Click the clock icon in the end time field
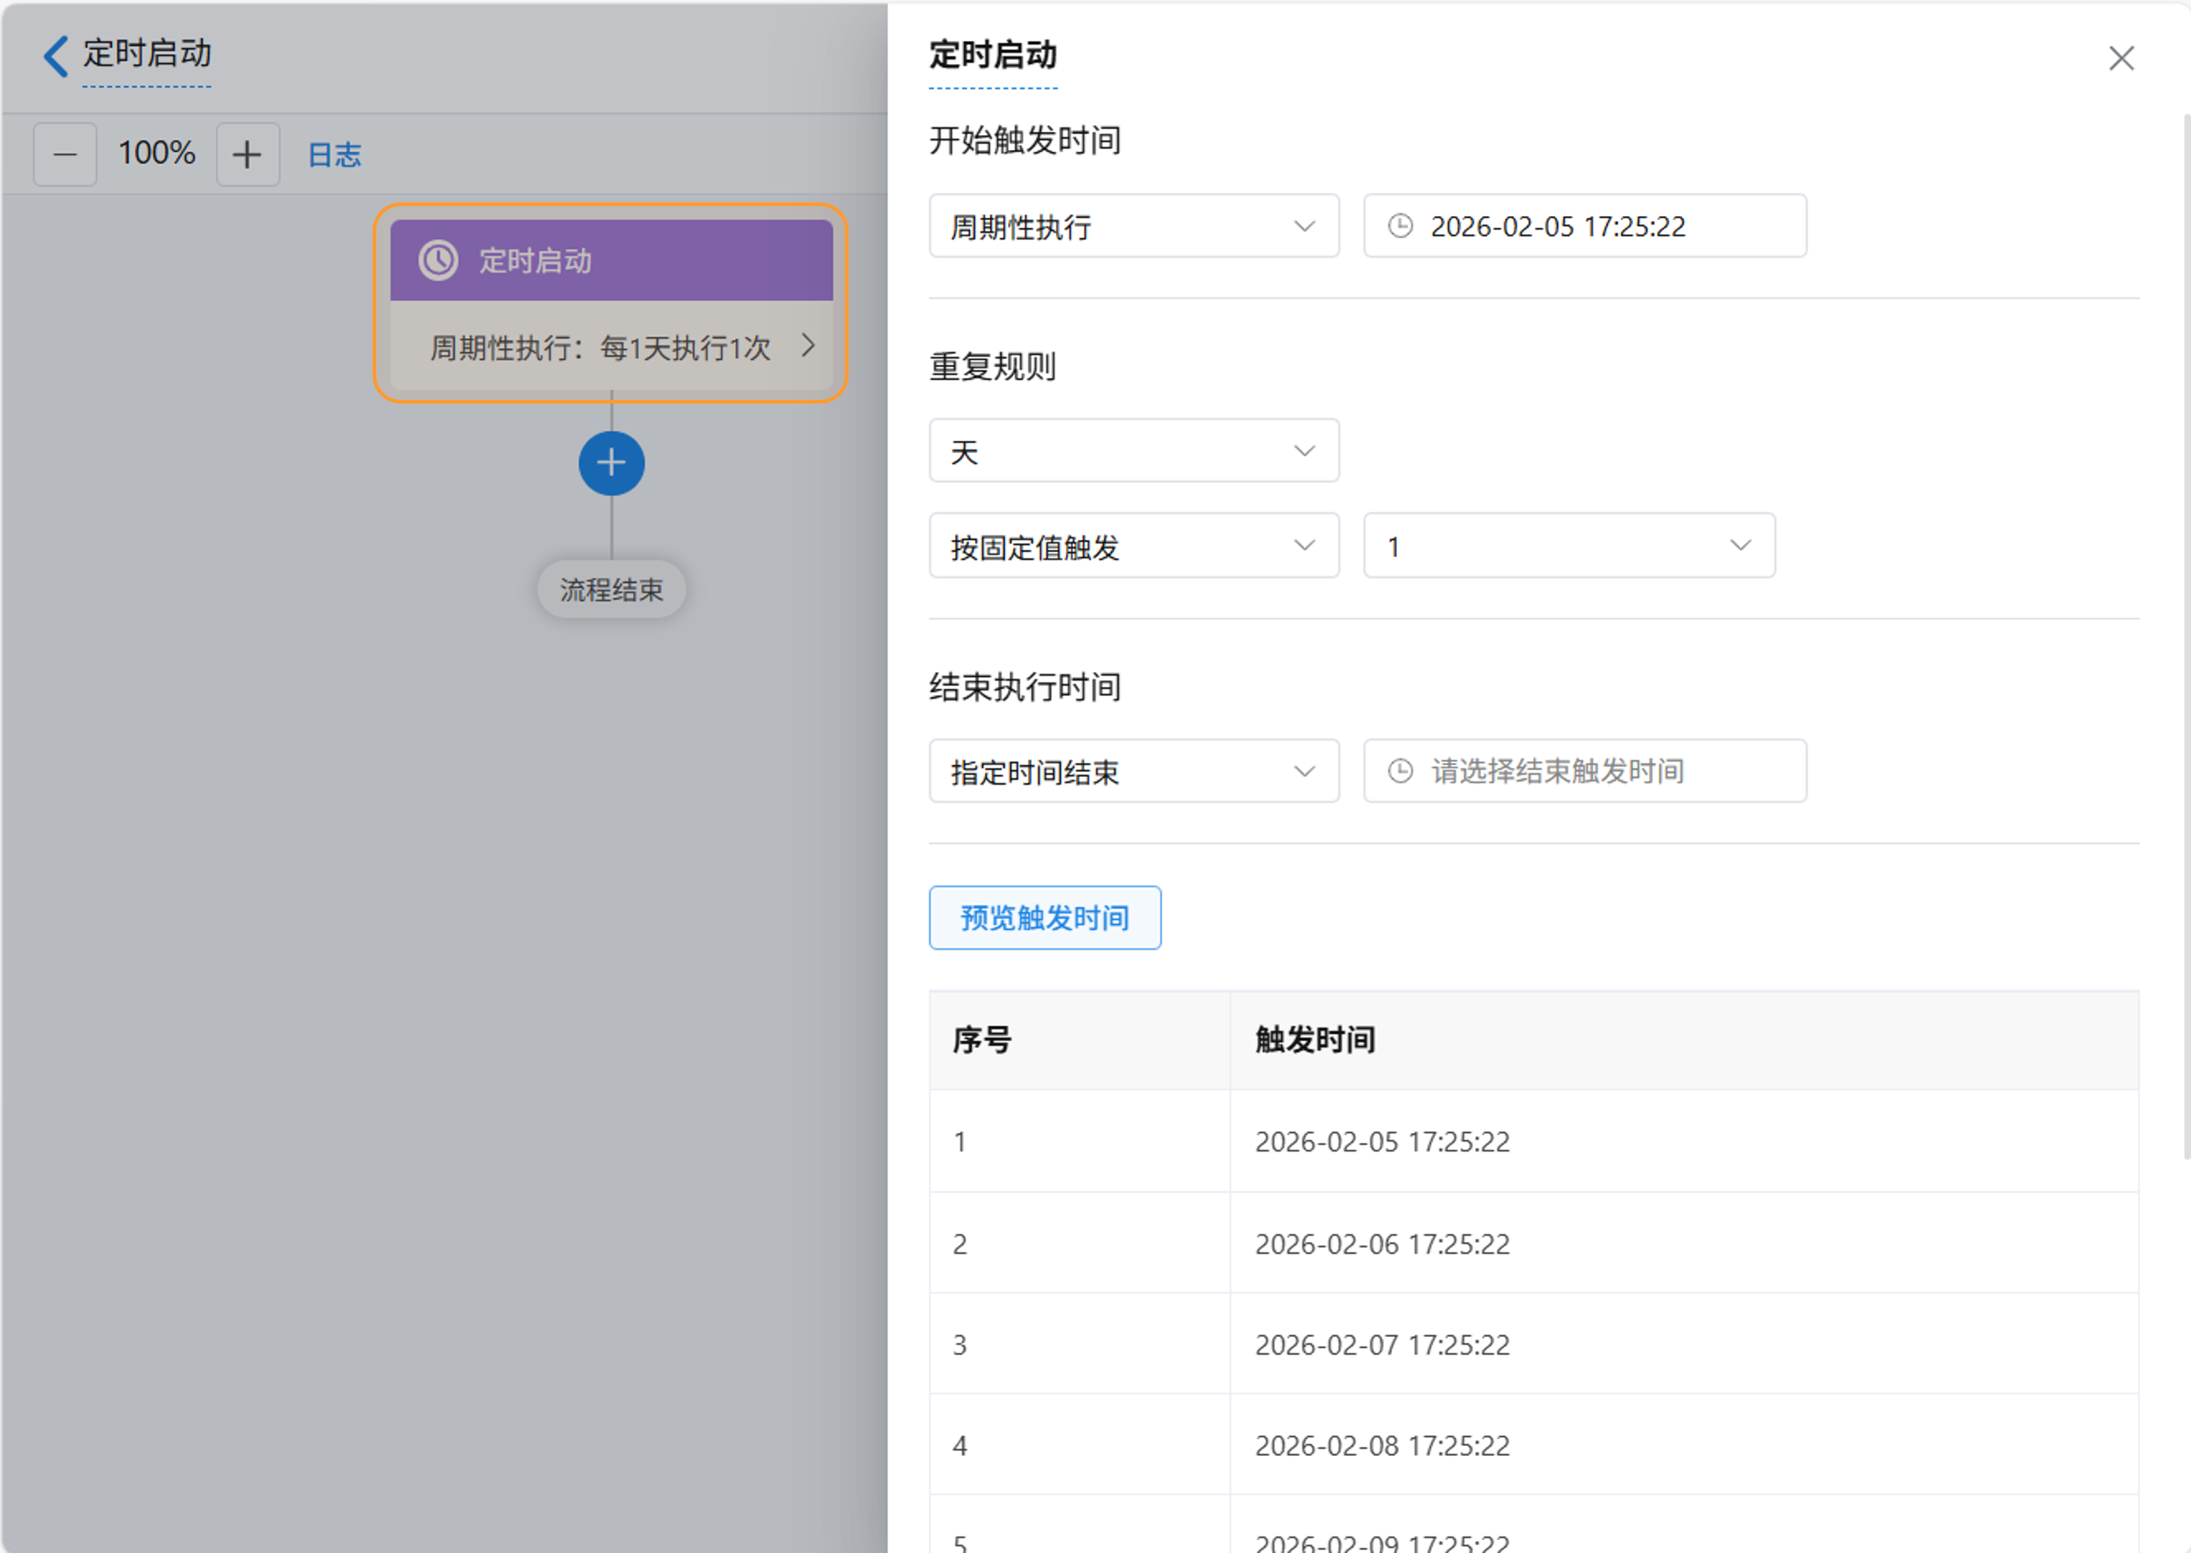2191x1553 pixels. click(x=1399, y=771)
